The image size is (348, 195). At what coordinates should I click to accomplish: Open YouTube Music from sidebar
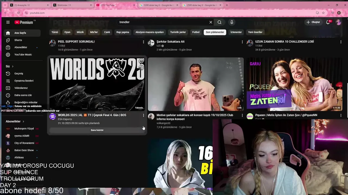pos(22,55)
